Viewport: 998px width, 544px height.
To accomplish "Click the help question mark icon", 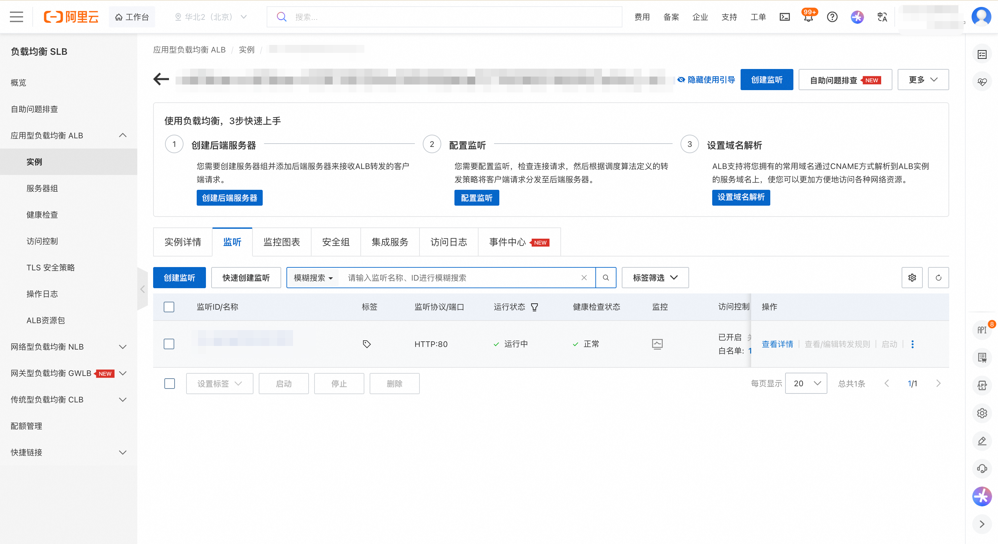I will (x=832, y=17).
